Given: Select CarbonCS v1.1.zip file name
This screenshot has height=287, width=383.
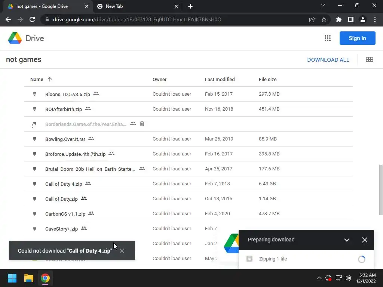Looking at the screenshot, I should [x=65, y=214].
